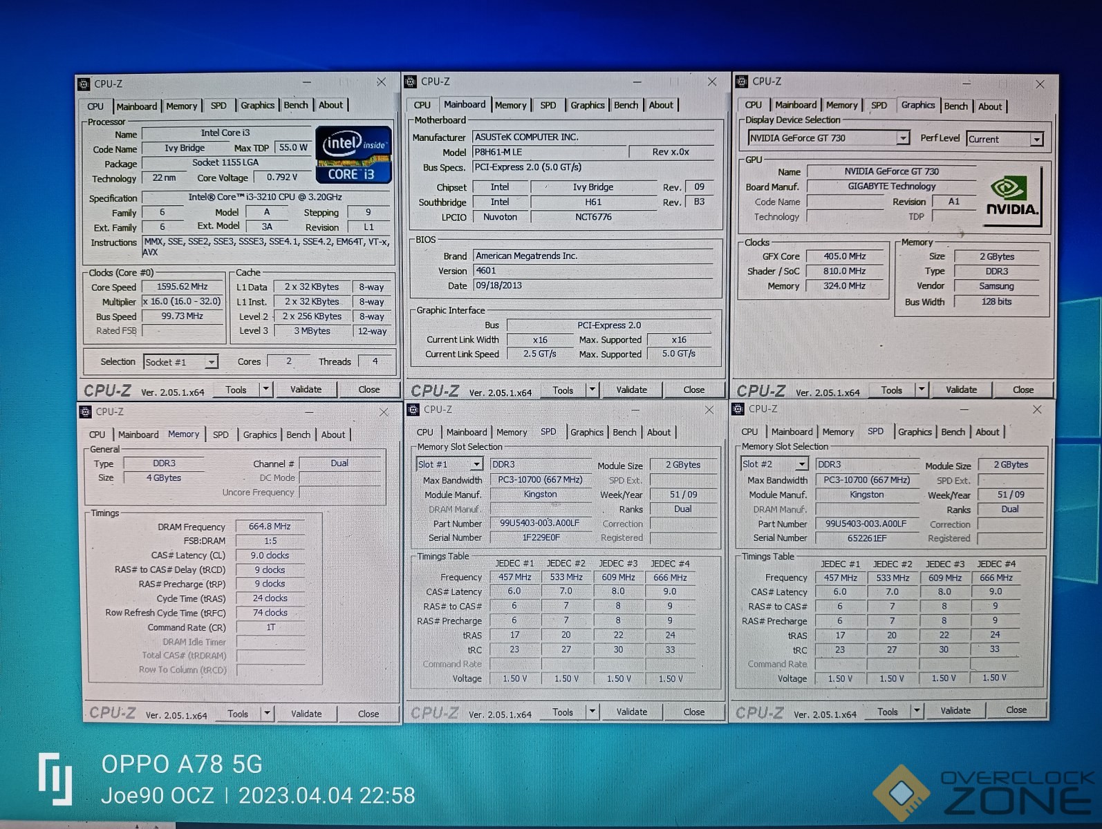Open Memory tab in Mainboard window
This screenshot has width=1102, height=829.
tap(511, 105)
